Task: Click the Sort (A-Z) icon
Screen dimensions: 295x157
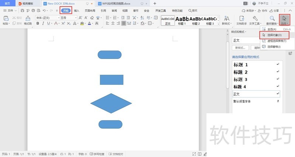Action: [142, 18]
